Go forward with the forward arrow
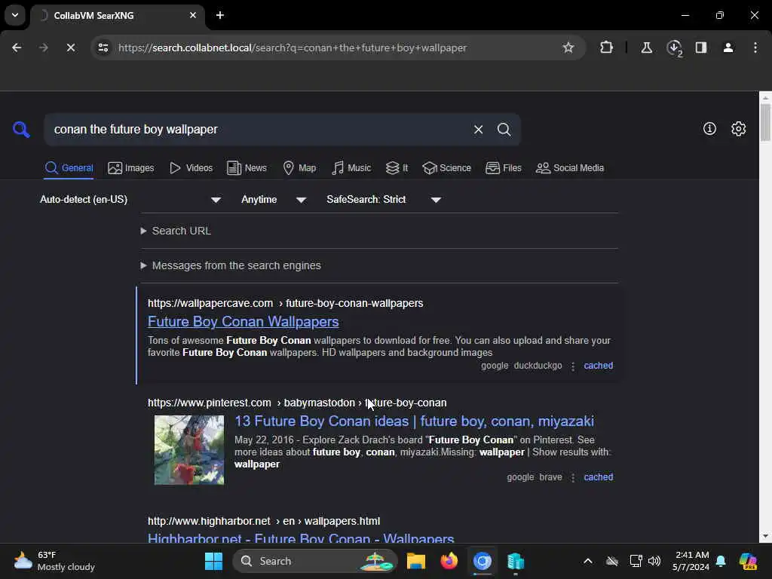772x579 pixels. 43,47
